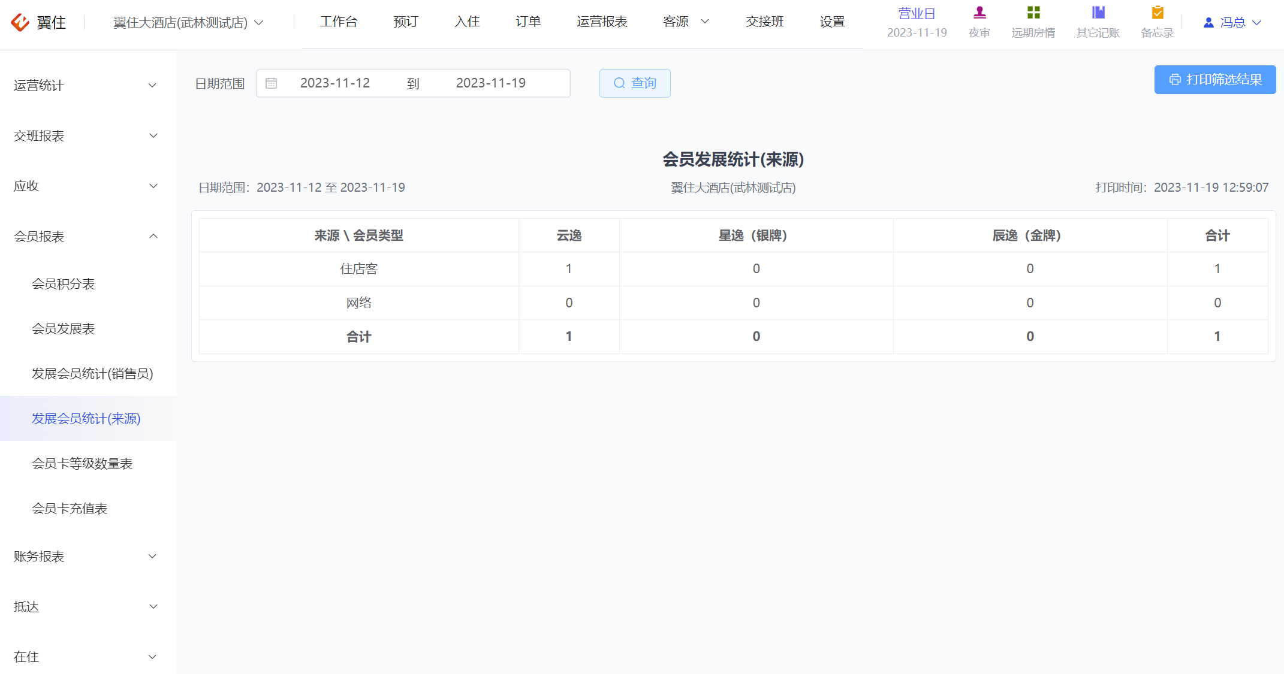This screenshot has width=1284, height=674.
Task: Click the report title 会员发展统计(来源)
Action: click(x=733, y=159)
